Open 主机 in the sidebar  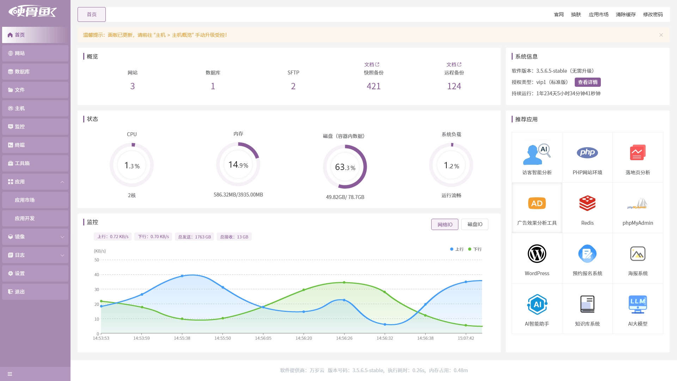[35, 108]
